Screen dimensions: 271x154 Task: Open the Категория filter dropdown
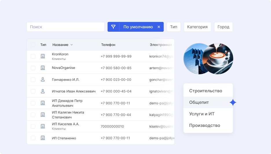click(197, 27)
